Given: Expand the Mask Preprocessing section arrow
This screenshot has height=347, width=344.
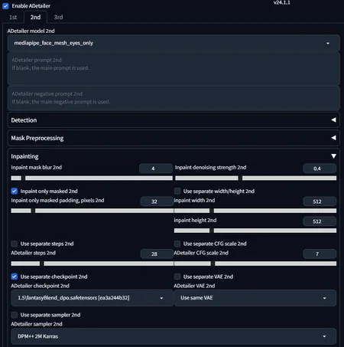Looking at the screenshot, I should 333,138.
